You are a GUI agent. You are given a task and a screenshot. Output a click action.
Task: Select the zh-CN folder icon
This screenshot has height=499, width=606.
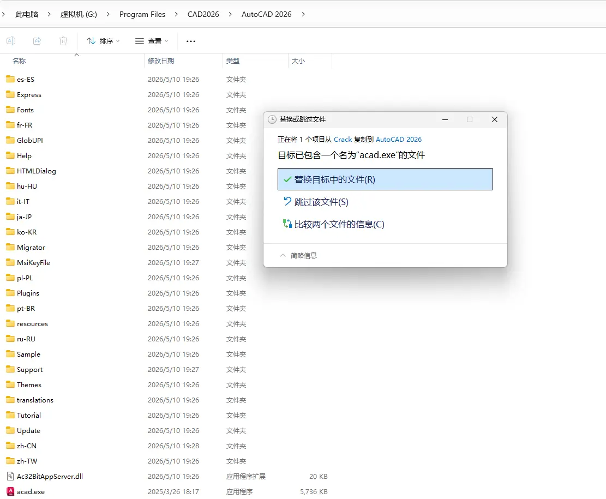click(10, 446)
